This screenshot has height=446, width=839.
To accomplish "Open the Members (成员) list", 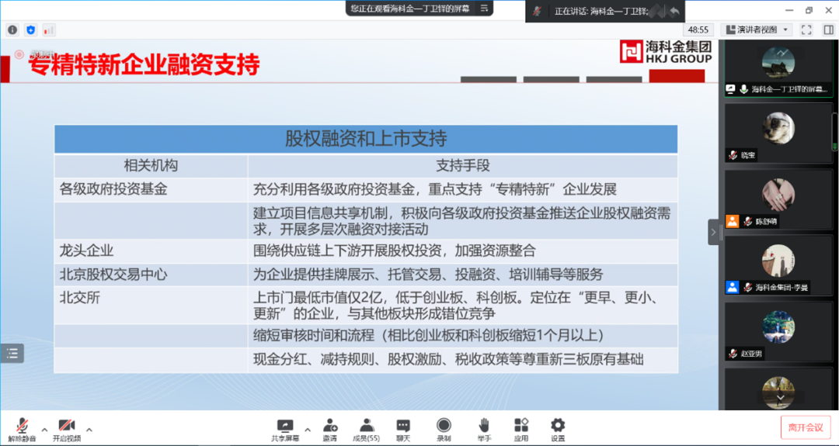I will [365, 427].
